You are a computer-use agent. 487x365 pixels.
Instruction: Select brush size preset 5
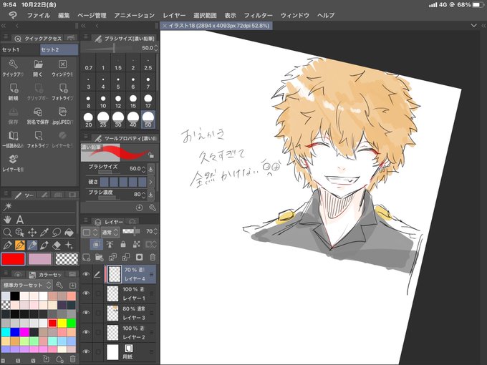click(118, 82)
